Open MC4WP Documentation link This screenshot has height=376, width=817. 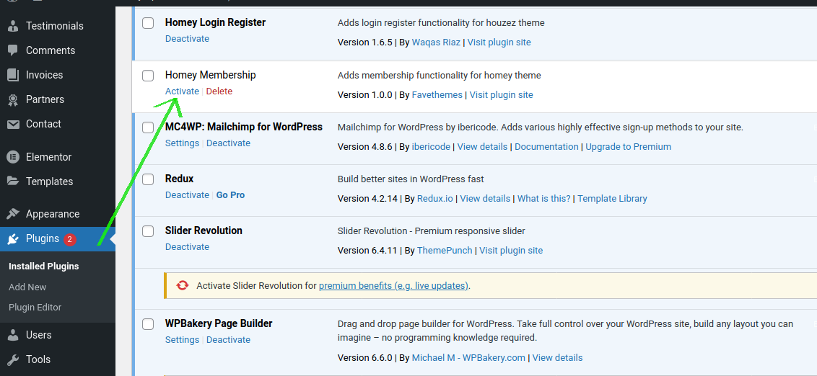pyautogui.click(x=546, y=147)
